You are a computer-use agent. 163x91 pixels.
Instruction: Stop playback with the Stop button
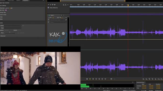(87, 79)
